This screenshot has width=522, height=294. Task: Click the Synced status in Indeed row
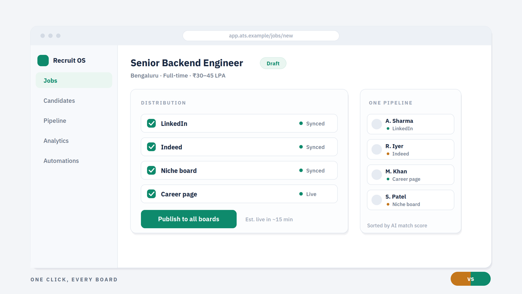pos(312,147)
